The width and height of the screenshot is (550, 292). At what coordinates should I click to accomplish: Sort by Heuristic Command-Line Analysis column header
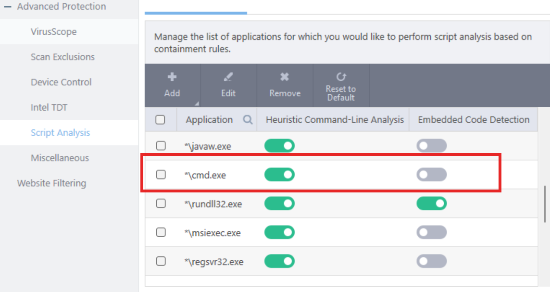[x=335, y=120]
